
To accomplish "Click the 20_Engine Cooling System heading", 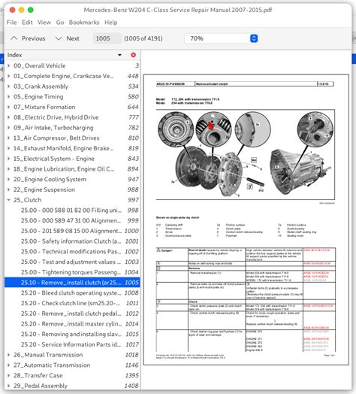I will coord(50,179).
